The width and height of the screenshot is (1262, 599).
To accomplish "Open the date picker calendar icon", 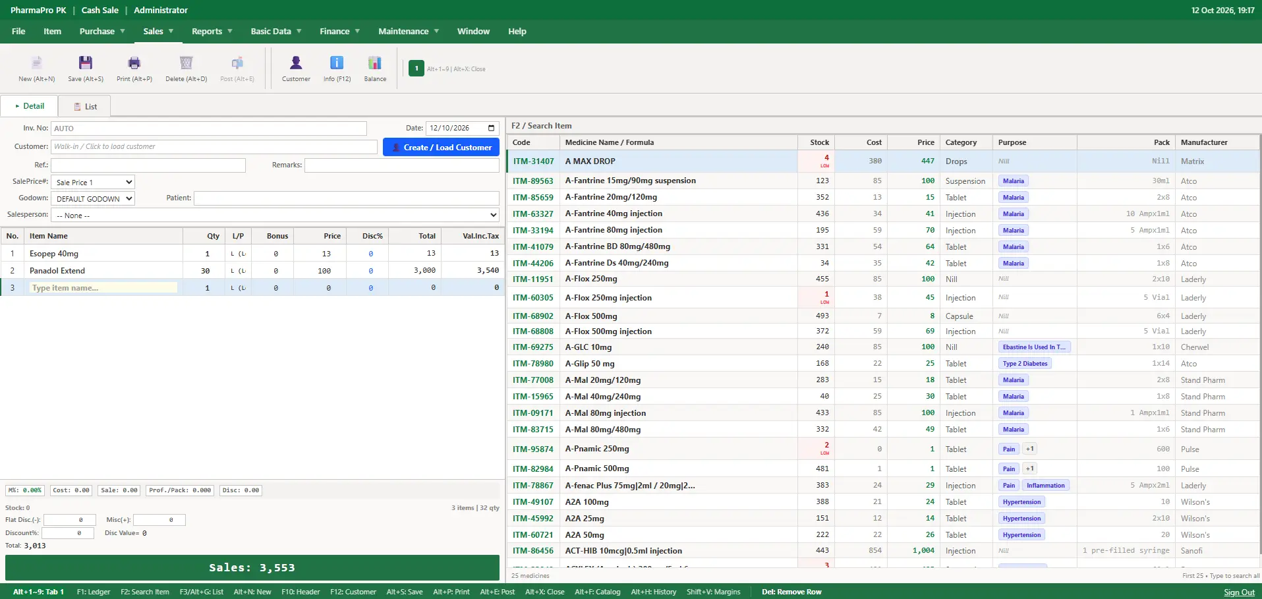I will pyautogui.click(x=491, y=128).
